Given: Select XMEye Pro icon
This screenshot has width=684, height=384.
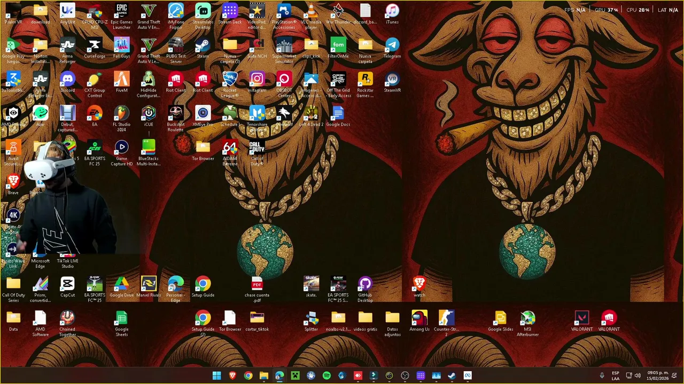Looking at the screenshot, I should pos(203,117).
